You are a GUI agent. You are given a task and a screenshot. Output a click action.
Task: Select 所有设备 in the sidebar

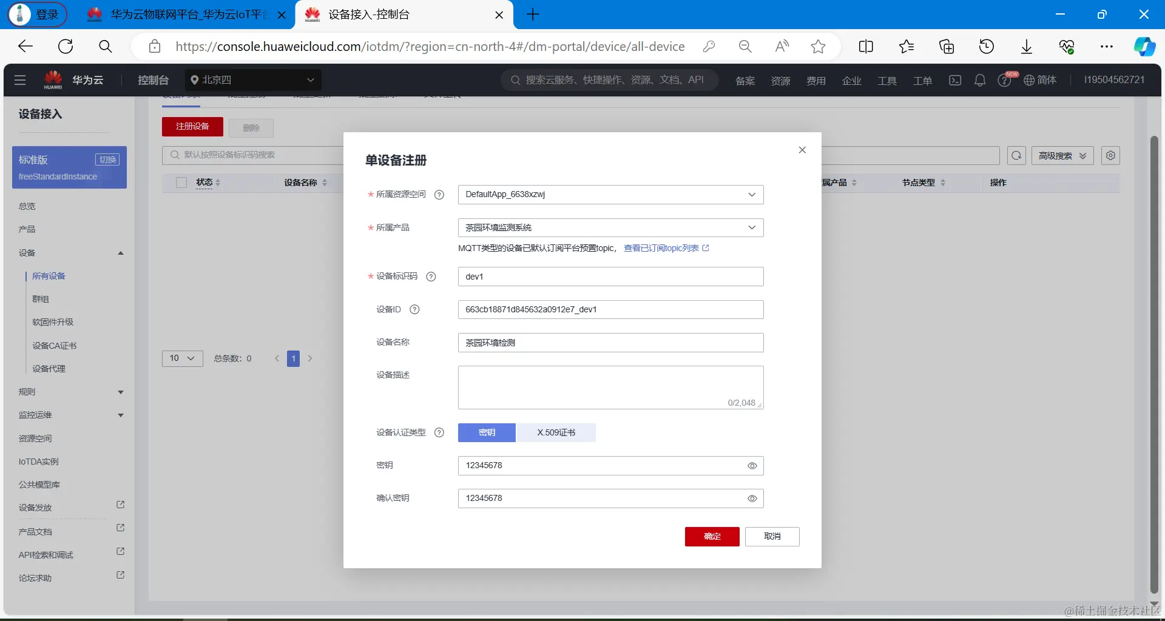(x=49, y=276)
